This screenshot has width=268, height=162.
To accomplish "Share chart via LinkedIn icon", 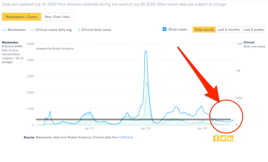I will (230, 138).
